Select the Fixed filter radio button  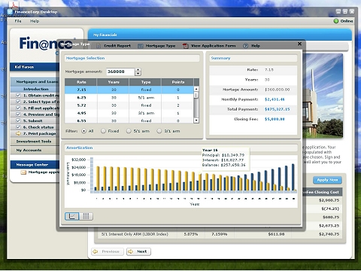coord(103,131)
